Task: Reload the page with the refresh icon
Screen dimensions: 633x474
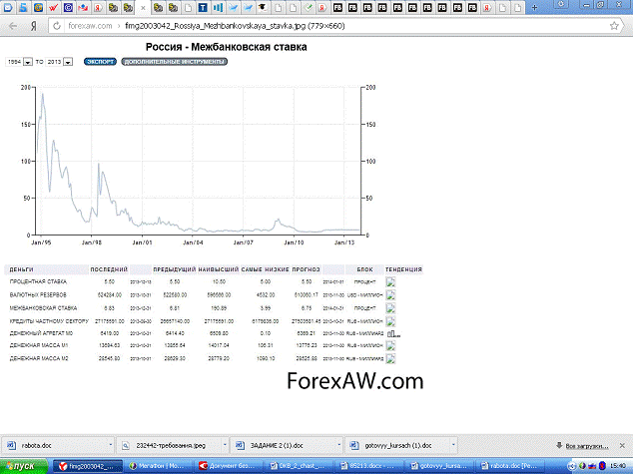Action: [x=57, y=26]
